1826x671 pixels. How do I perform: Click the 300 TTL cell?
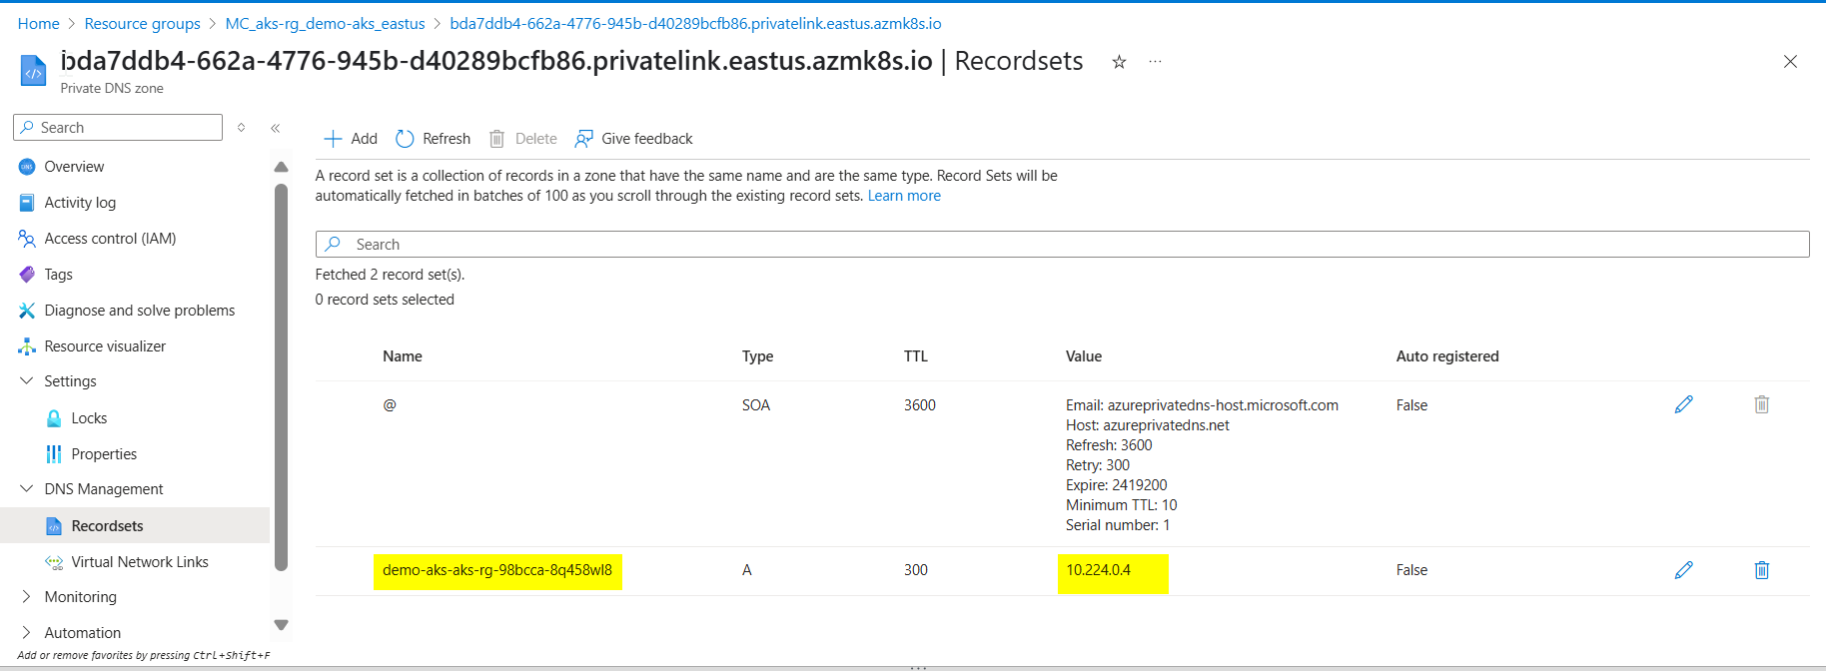[x=916, y=570]
